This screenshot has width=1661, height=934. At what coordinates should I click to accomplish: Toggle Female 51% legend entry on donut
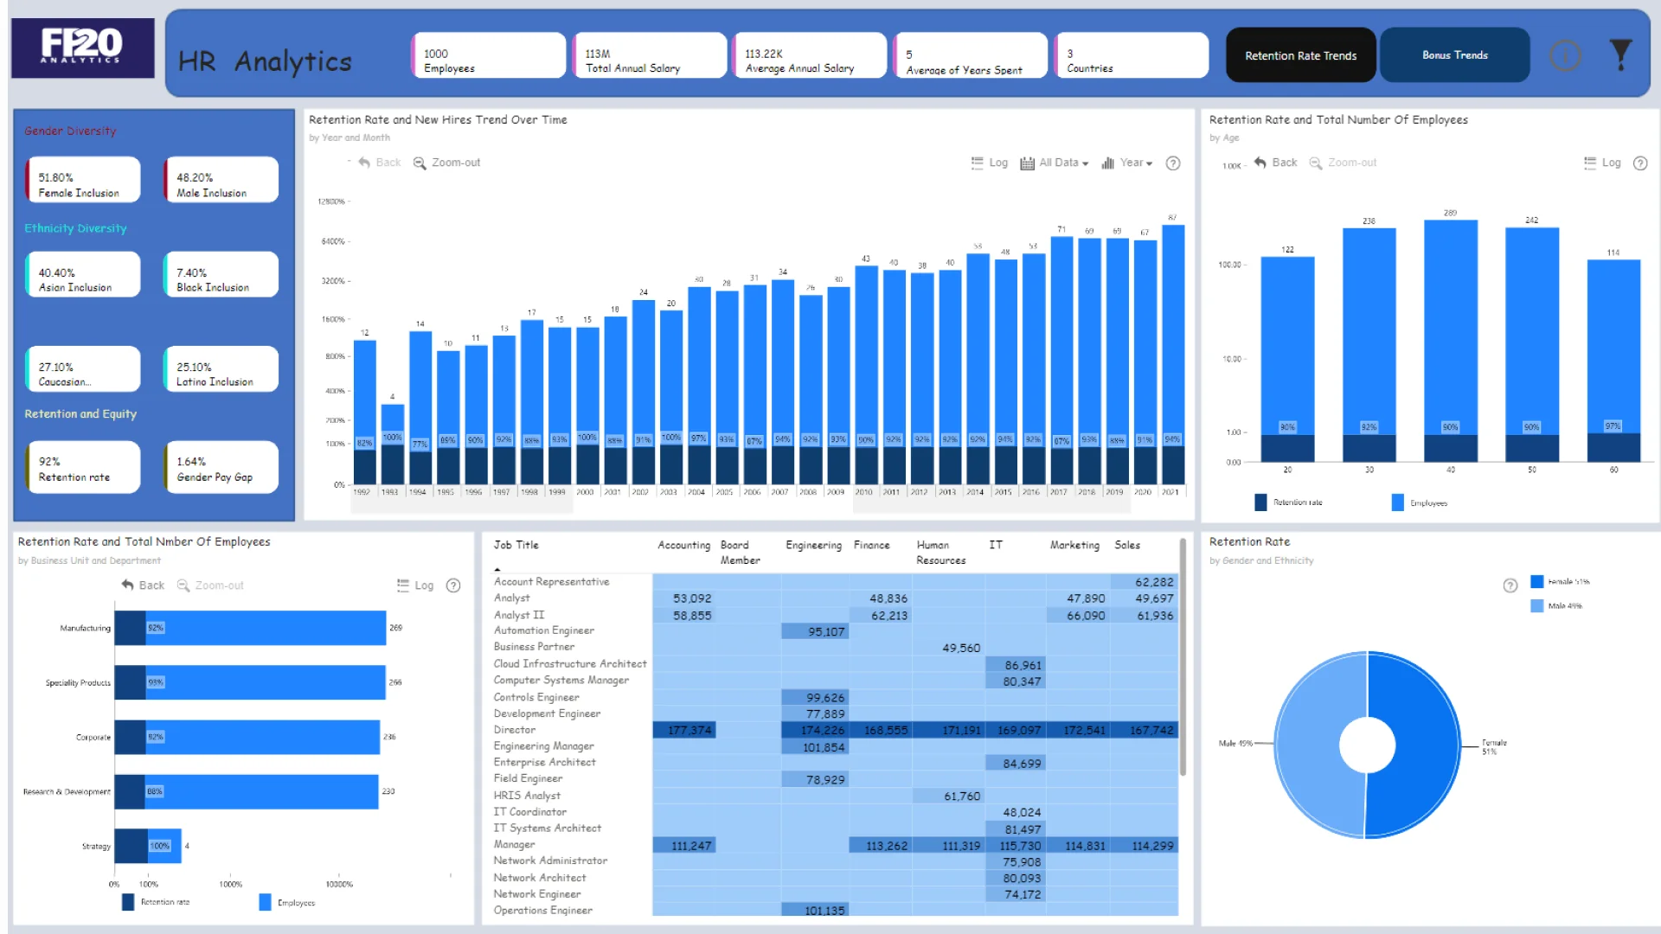pyautogui.click(x=1561, y=582)
